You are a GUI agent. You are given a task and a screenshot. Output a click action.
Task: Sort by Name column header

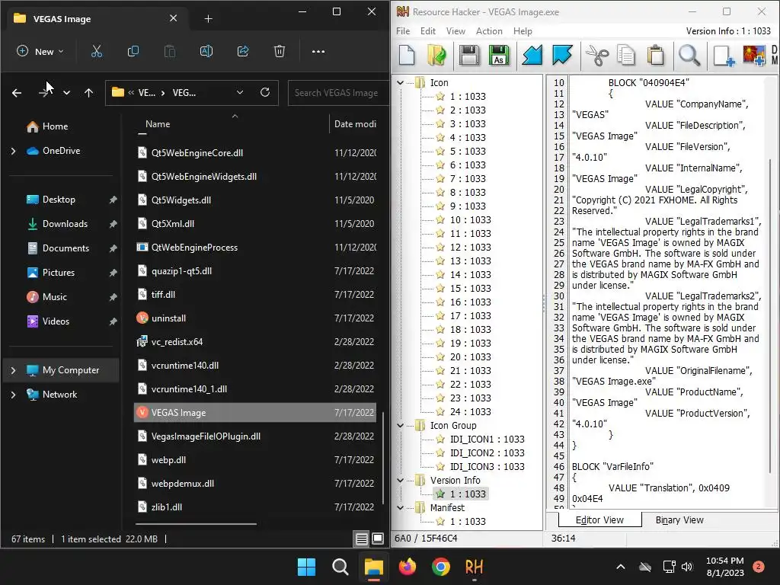(158, 124)
